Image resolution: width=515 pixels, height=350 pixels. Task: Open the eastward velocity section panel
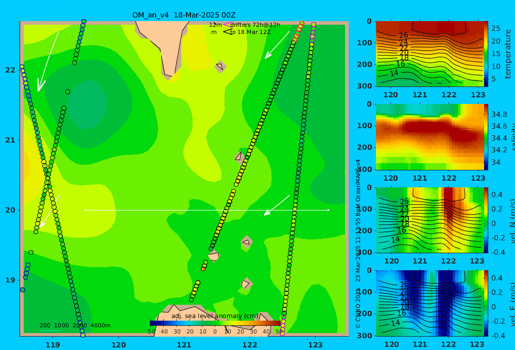point(430,303)
